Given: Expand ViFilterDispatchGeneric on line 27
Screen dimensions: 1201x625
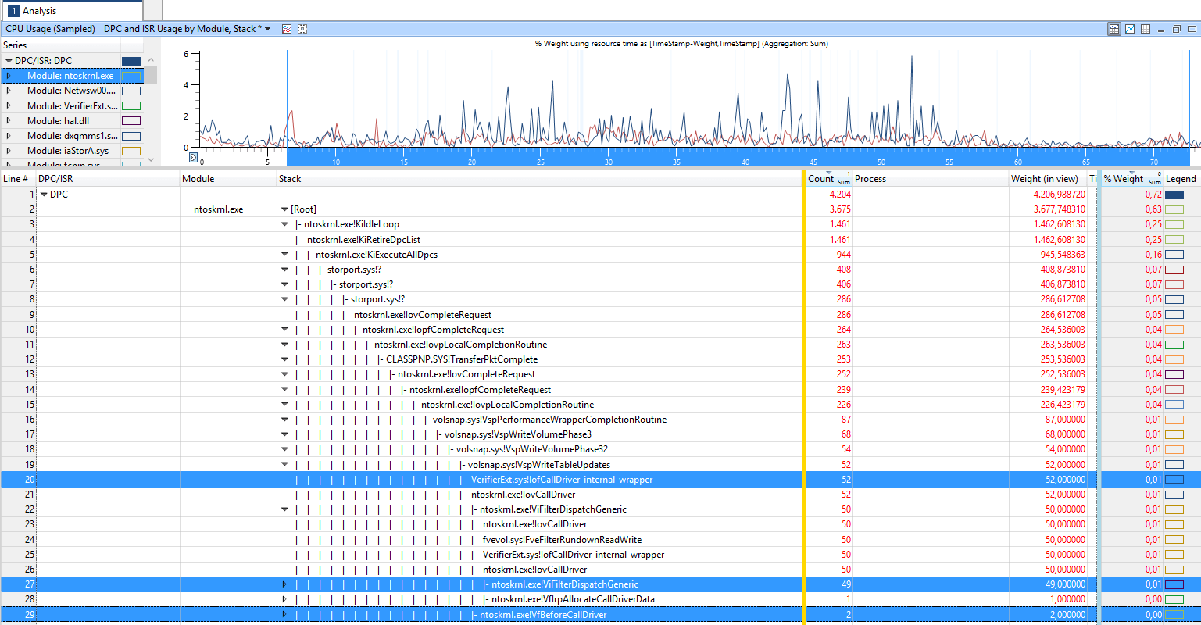Looking at the screenshot, I should [x=284, y=584].
